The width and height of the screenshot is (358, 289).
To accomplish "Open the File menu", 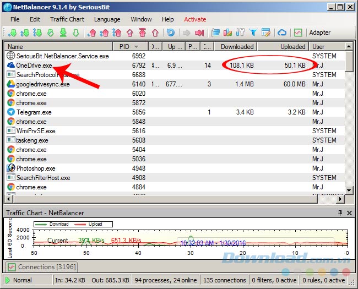I will click(15, 19).
